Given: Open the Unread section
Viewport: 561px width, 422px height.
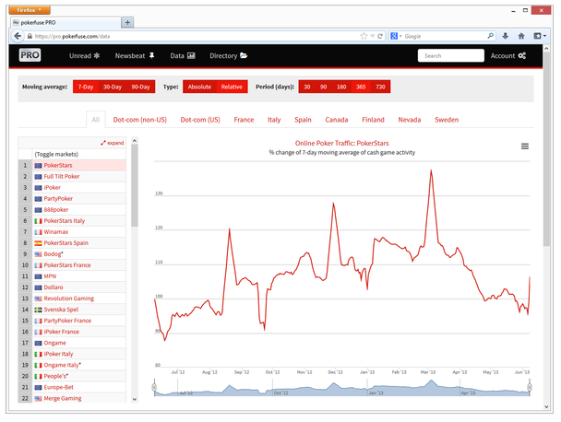Looking at the screenshot, I should (x=85, y=55).
